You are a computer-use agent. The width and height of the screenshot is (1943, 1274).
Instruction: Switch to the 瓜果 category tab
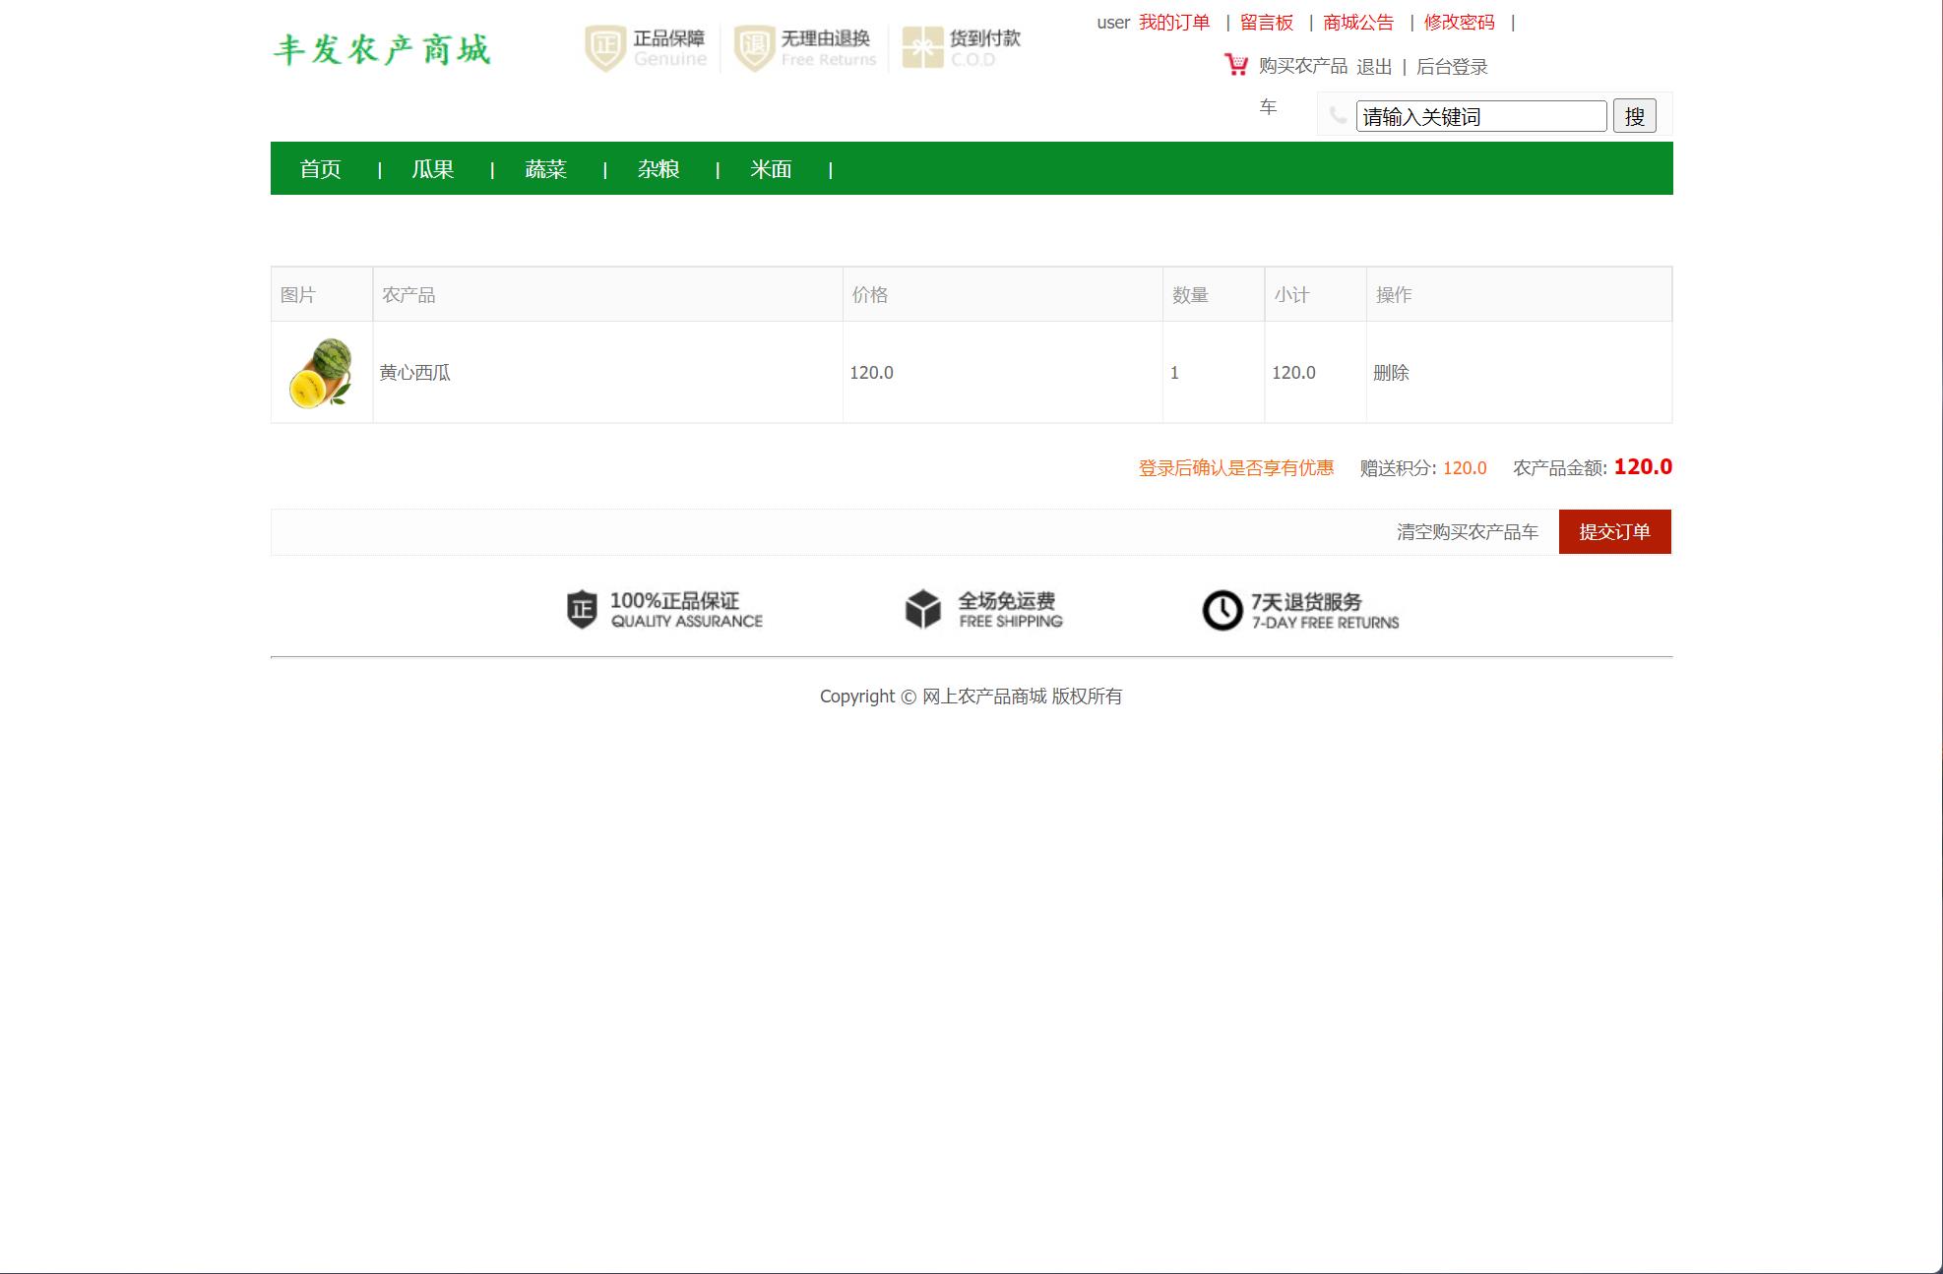(x=432, y=168)
